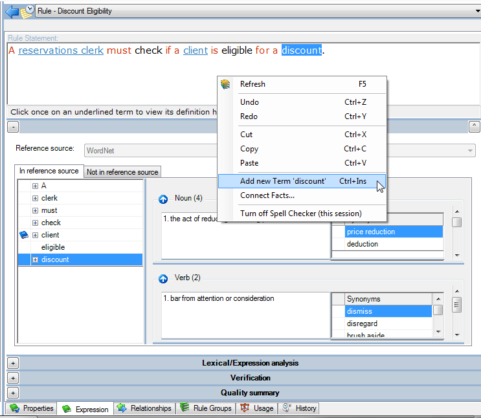Viewport: 481px width, 418px height.
Task: Expand the clerk tree node
Action: pos(36,198)
